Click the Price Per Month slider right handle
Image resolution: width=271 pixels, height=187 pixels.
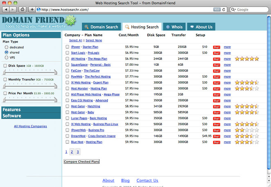click(x=56, y=100)
